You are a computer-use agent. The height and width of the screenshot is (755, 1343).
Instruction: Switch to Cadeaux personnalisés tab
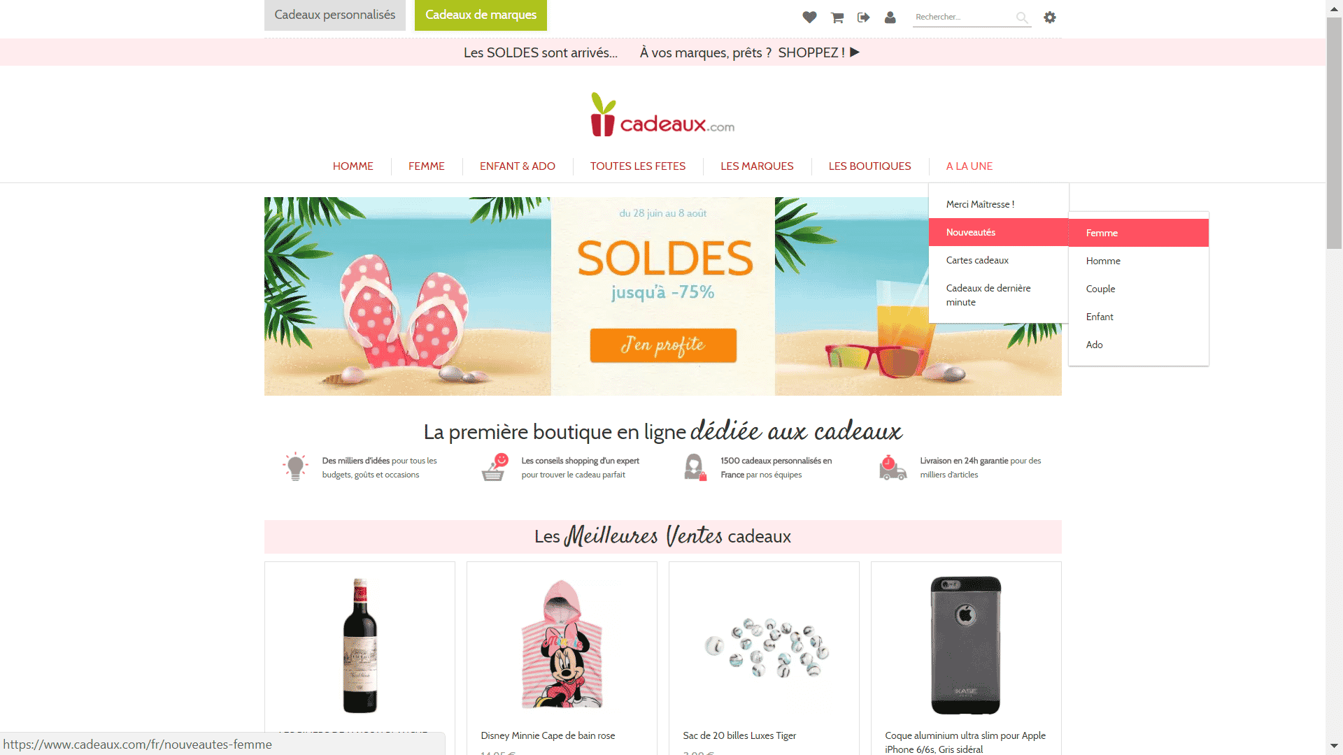click(x=335, y=15)
